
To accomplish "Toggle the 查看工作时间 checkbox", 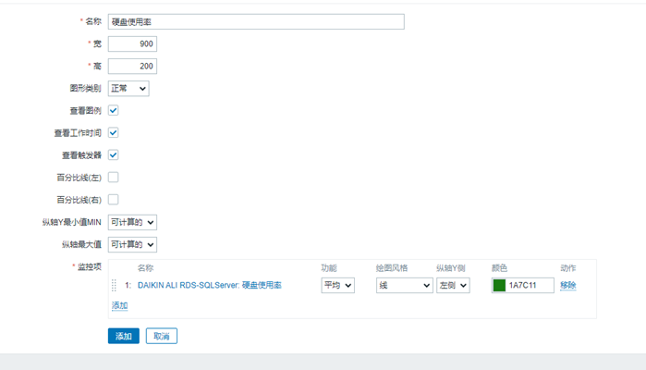I will click(114, 132).
